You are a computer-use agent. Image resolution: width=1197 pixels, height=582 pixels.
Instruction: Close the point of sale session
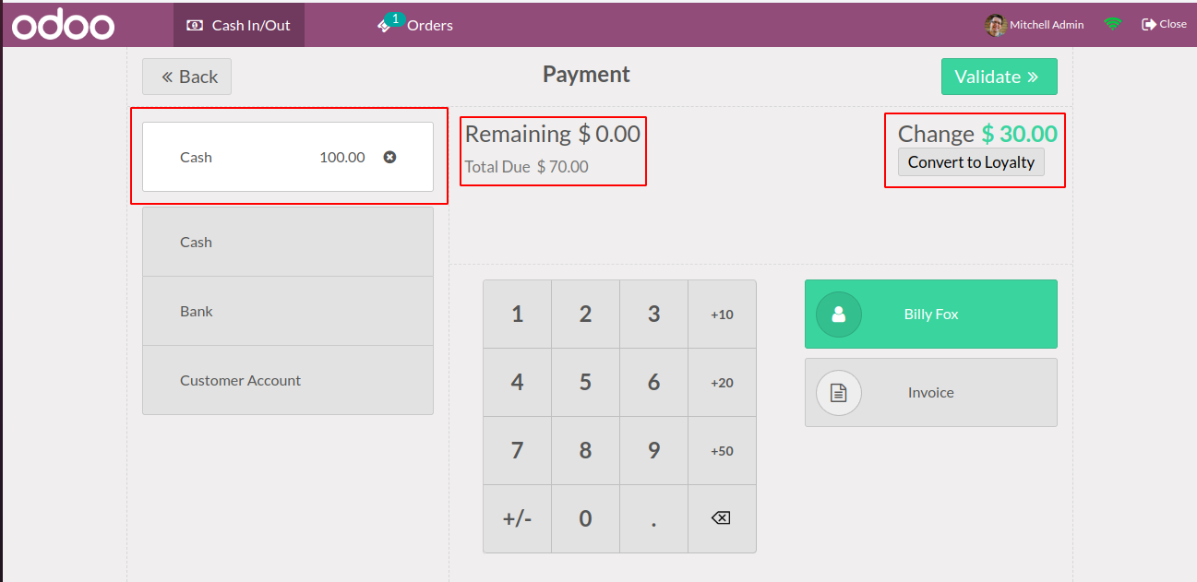[1164, 25]
